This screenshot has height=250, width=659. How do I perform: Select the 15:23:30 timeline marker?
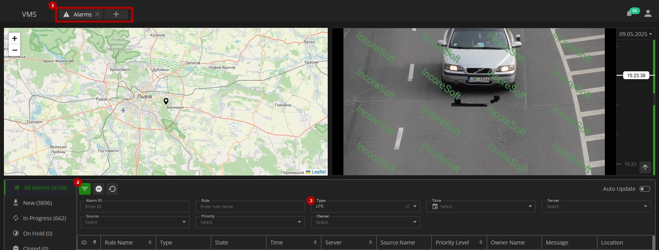(636, 75)
